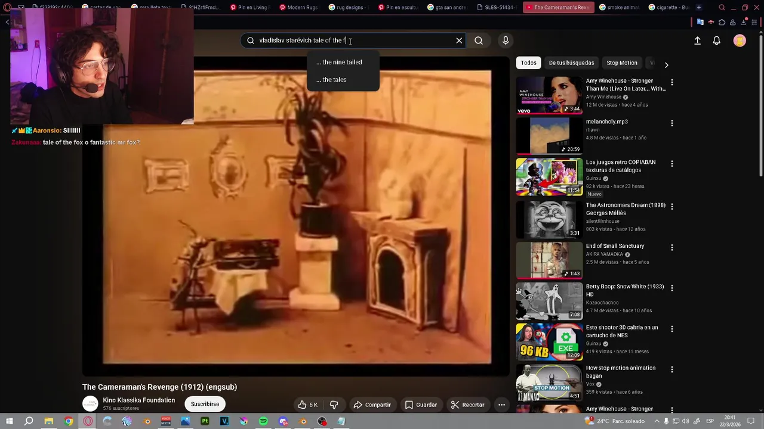
Task: Open Betty Boop Snow White thumbnail
Action: coord(549,301)
